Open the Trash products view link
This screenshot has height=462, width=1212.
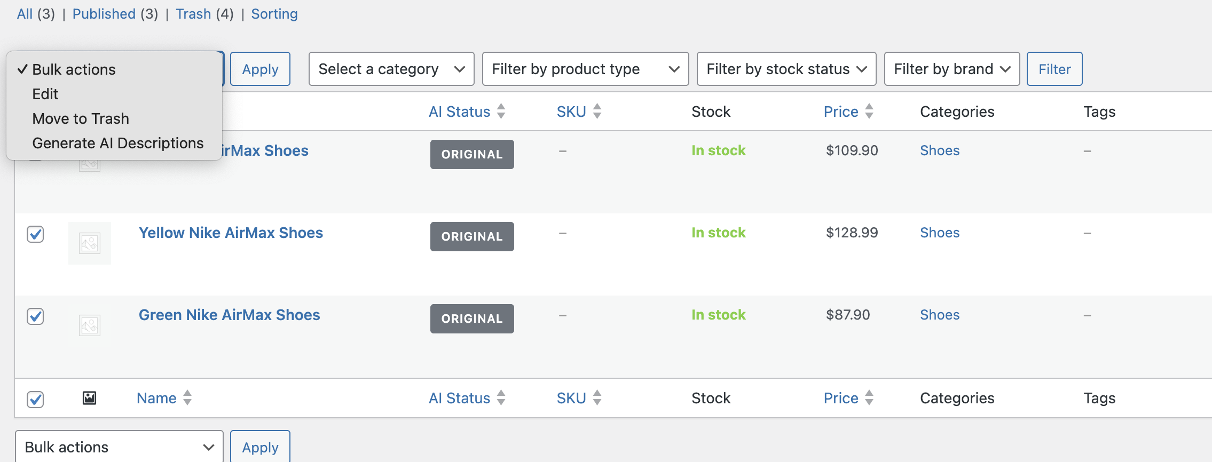pyautogui.click(x=193, y=14)
